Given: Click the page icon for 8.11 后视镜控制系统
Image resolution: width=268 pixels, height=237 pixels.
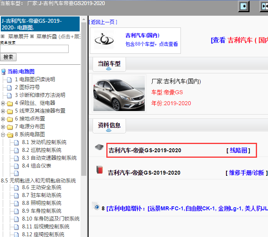Looking at the screenshot, I should click(16, 227).
